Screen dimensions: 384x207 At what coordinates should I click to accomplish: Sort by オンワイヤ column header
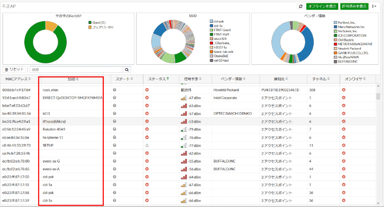click(x=355, y=79)
